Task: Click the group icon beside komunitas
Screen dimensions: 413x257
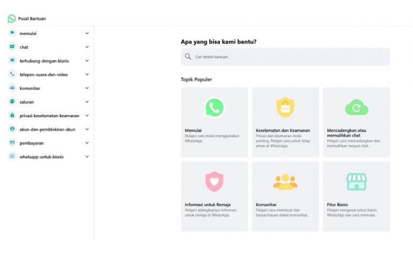Action: pos(12,88)
